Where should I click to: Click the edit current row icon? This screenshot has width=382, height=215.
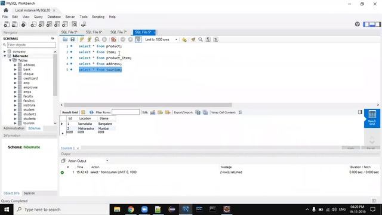153,112
